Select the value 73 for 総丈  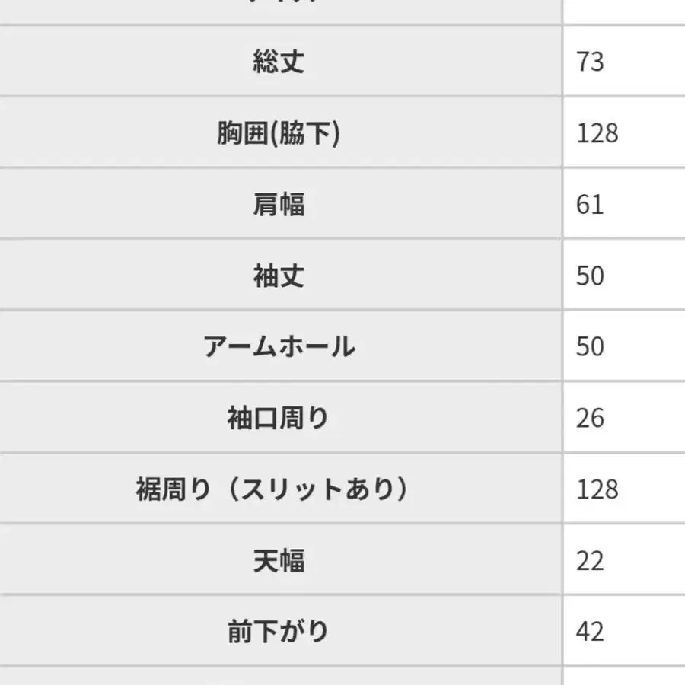click(590, 62)
